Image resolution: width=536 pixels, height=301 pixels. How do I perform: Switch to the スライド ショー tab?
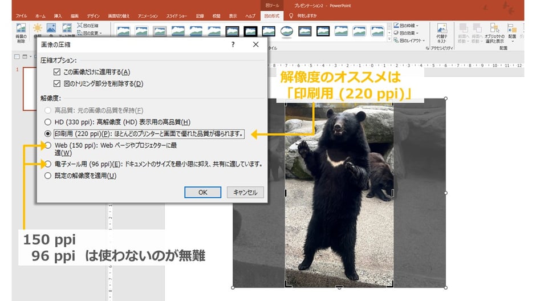coord(177,16)
